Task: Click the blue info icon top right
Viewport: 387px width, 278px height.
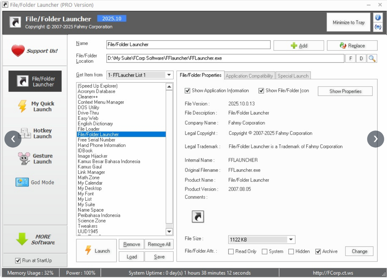Action: point(378,17)
